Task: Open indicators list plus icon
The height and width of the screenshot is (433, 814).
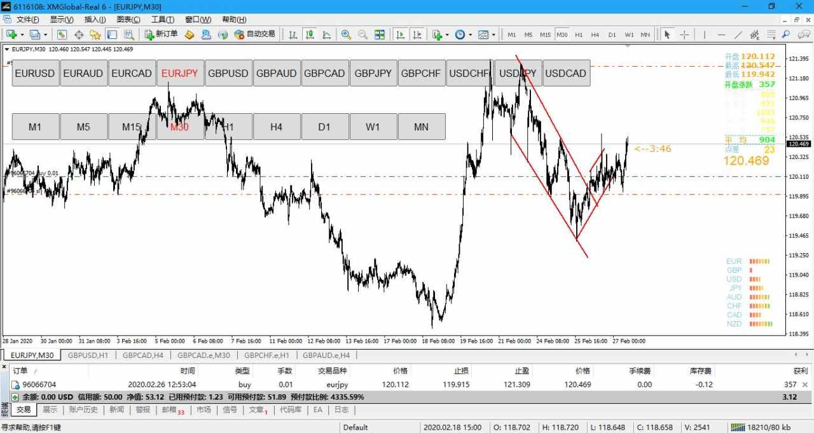Action: pos(437,34)
